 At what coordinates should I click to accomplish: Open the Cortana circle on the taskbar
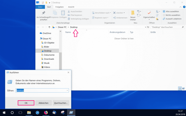(12, 113)
